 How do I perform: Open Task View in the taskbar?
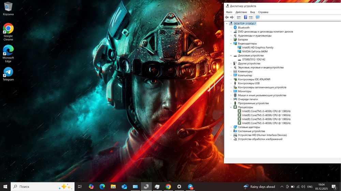tap(80, 187)
